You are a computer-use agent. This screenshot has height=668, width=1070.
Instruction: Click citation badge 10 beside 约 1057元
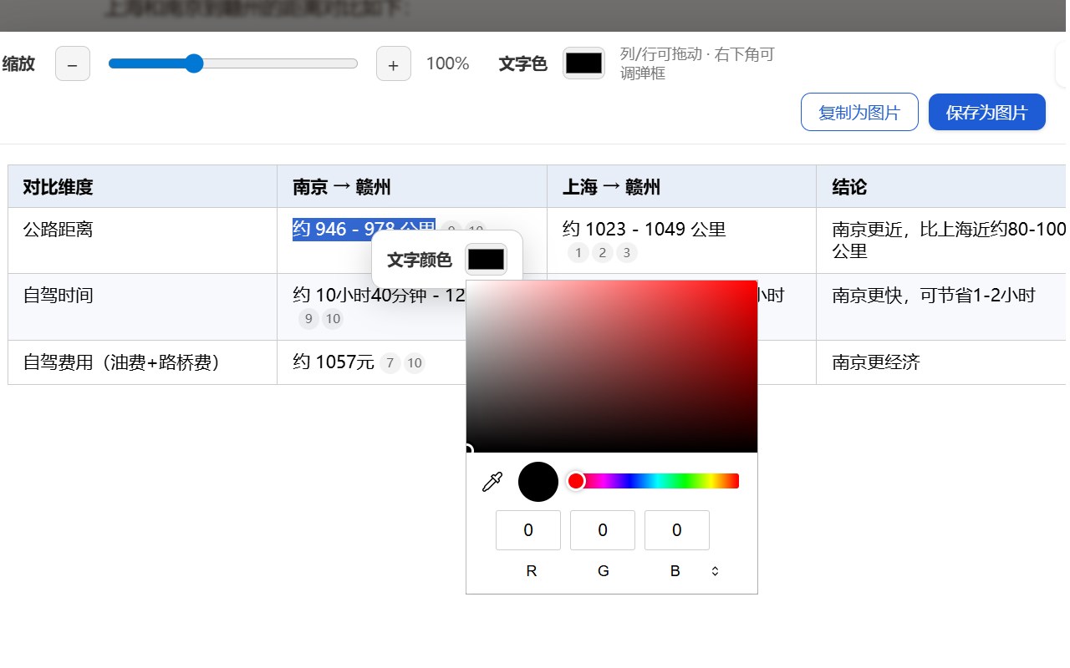tap(415, 362)
